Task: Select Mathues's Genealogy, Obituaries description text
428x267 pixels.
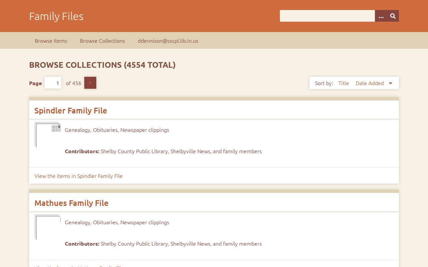Action: pyautogui.click(x=117, y=222)
